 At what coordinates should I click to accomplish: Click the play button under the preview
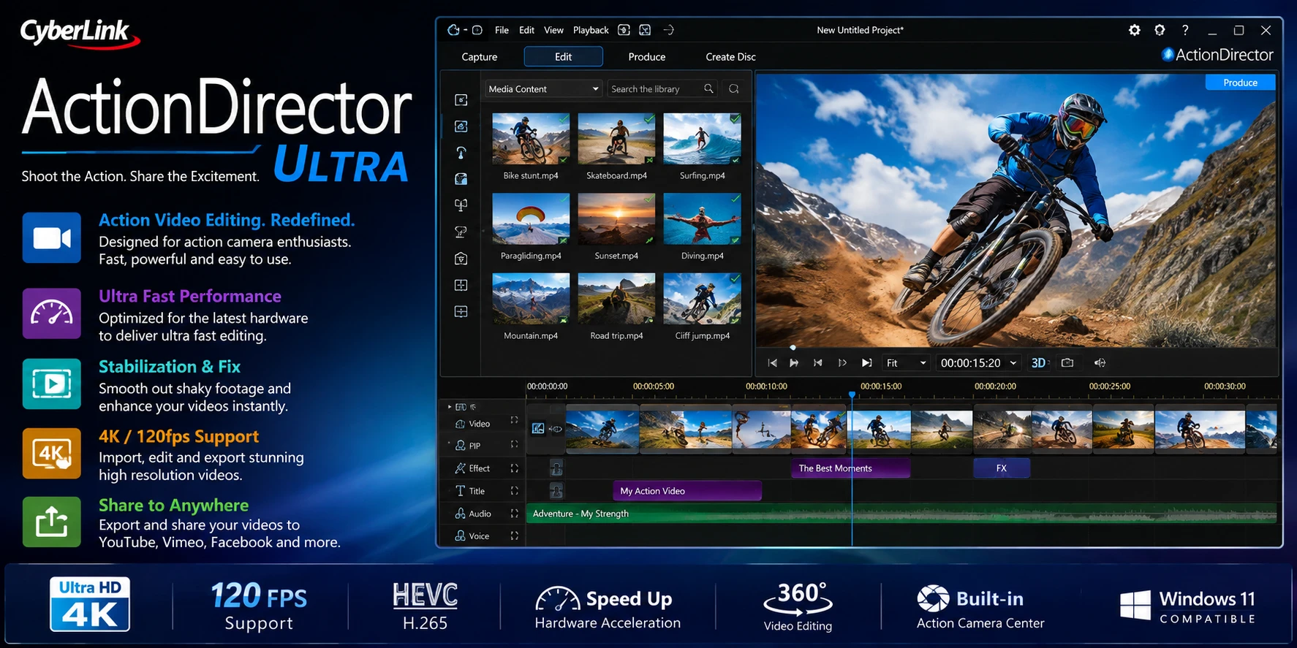click(x=794, y=362)
